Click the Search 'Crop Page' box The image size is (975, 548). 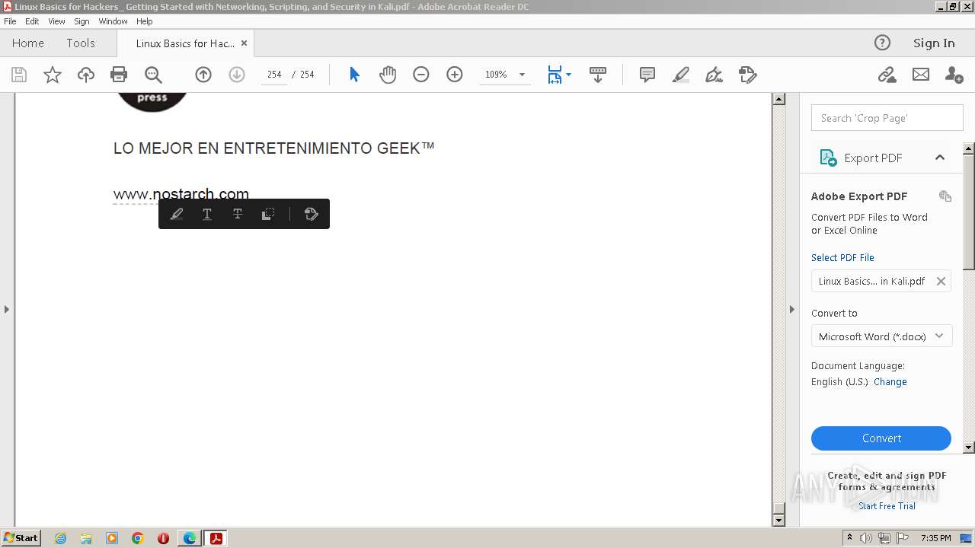point(887,118)
